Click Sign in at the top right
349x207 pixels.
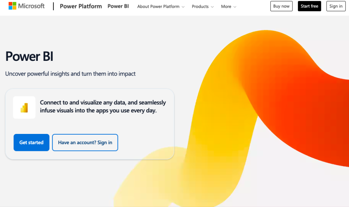336,6
